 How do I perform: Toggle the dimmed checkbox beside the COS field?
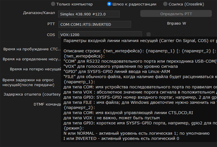(x=149, y=34)
